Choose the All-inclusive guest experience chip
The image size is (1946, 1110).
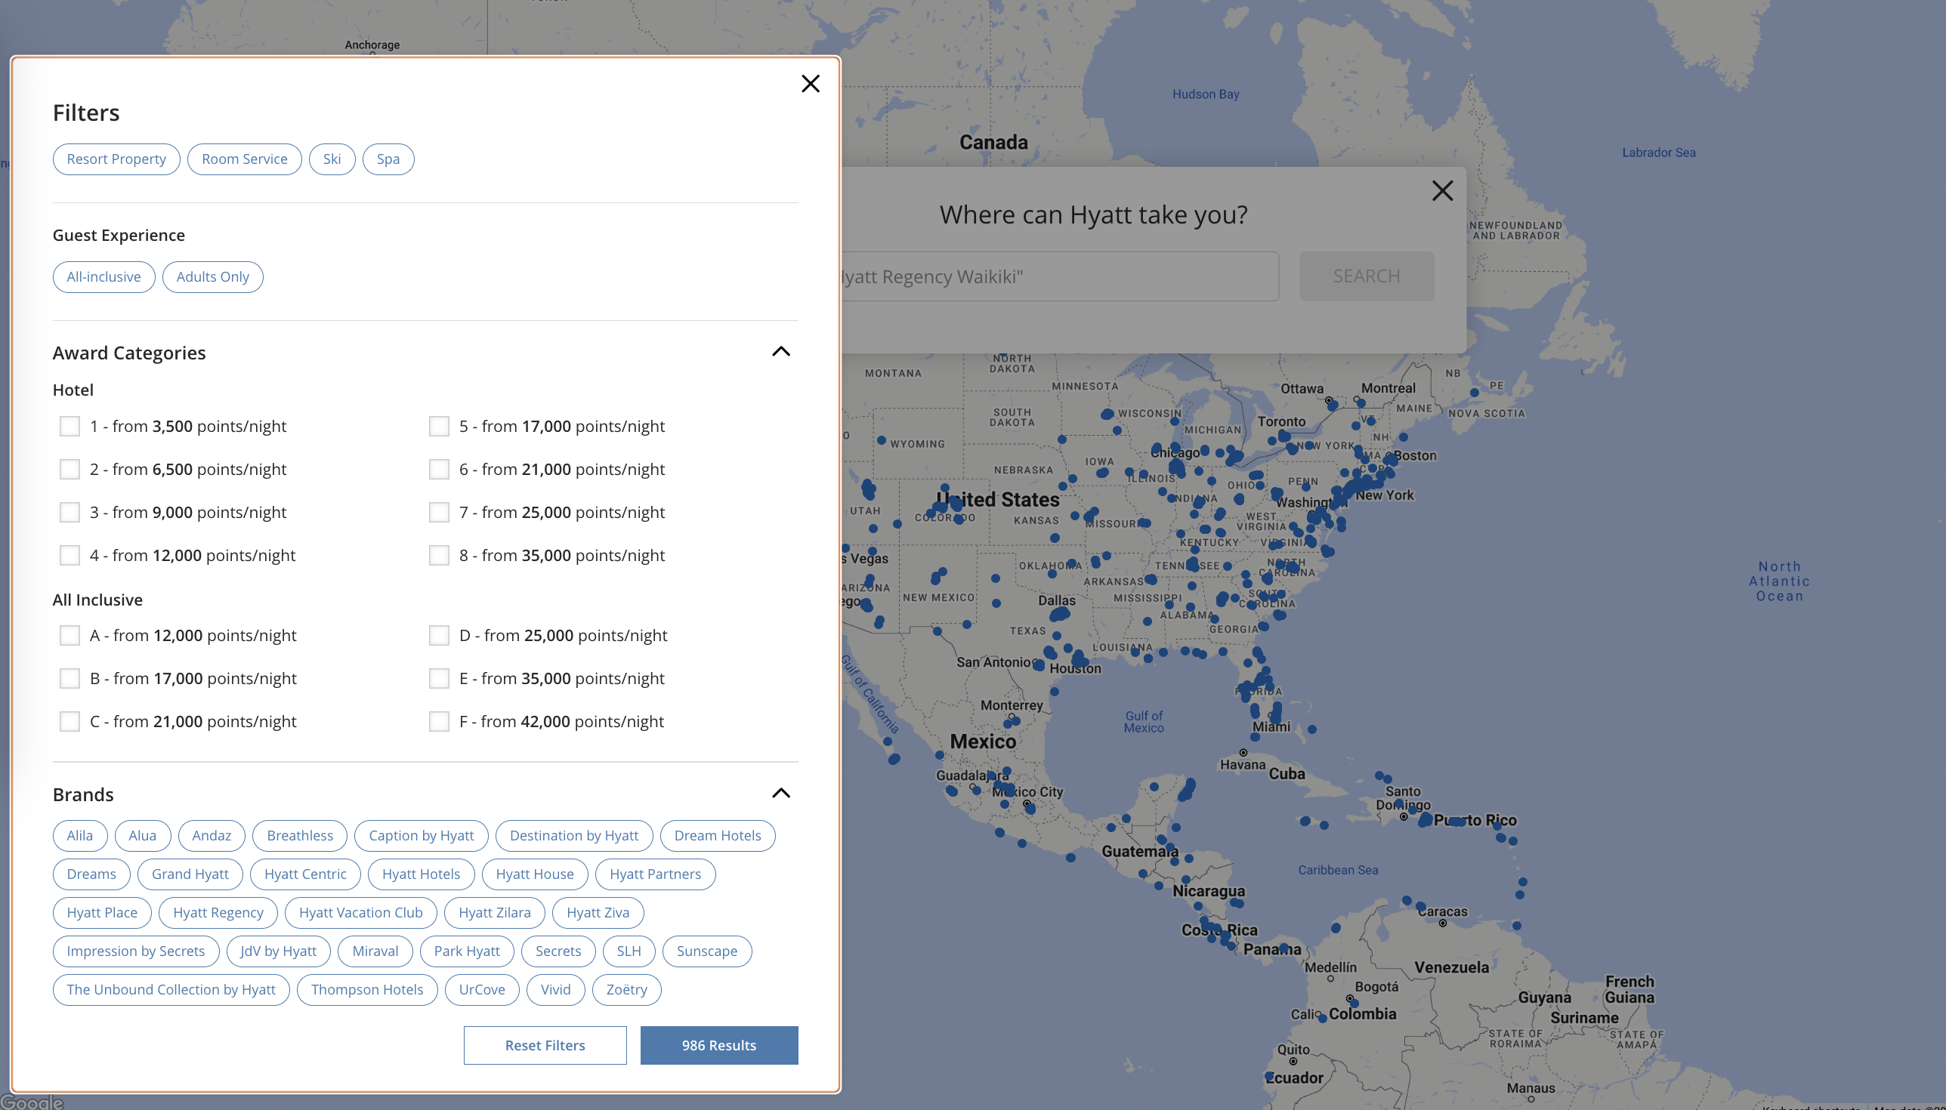click(x=103, y=276)
